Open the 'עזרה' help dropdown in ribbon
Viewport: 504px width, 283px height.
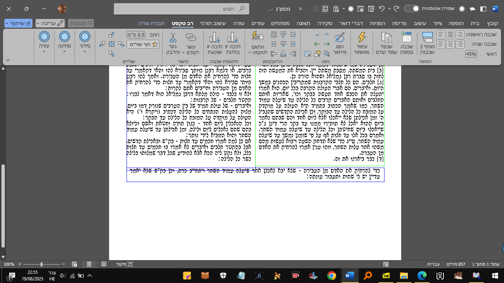pyautogui.click(x=44, y=42)
